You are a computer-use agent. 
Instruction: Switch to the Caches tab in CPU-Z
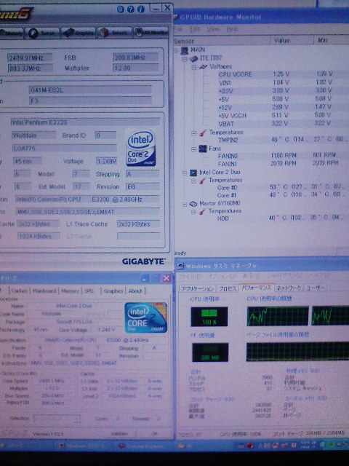pos(20,291)
